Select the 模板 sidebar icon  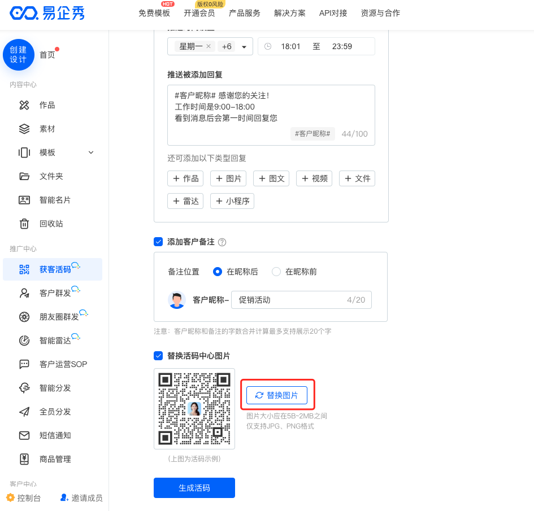pyautogui.click(x=24, y=152)
